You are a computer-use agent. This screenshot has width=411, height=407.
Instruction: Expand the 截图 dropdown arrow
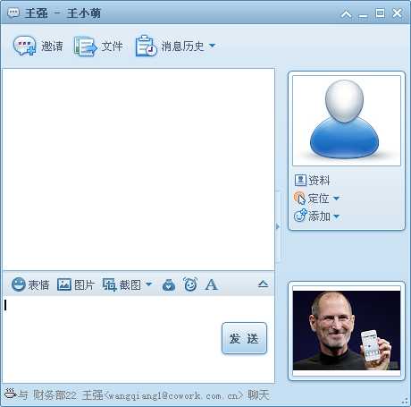point(149,284)
